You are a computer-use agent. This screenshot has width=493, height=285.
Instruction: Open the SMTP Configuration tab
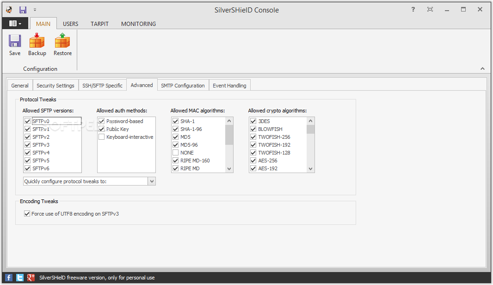pos(183,85)
